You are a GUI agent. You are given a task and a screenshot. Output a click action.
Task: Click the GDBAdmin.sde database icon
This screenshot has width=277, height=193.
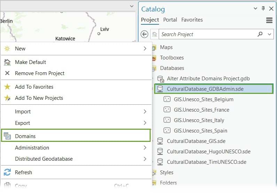160,89
